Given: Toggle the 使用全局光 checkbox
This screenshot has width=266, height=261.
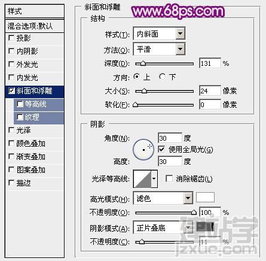Looking at the screenshot, I should click(x=161, y=149).
